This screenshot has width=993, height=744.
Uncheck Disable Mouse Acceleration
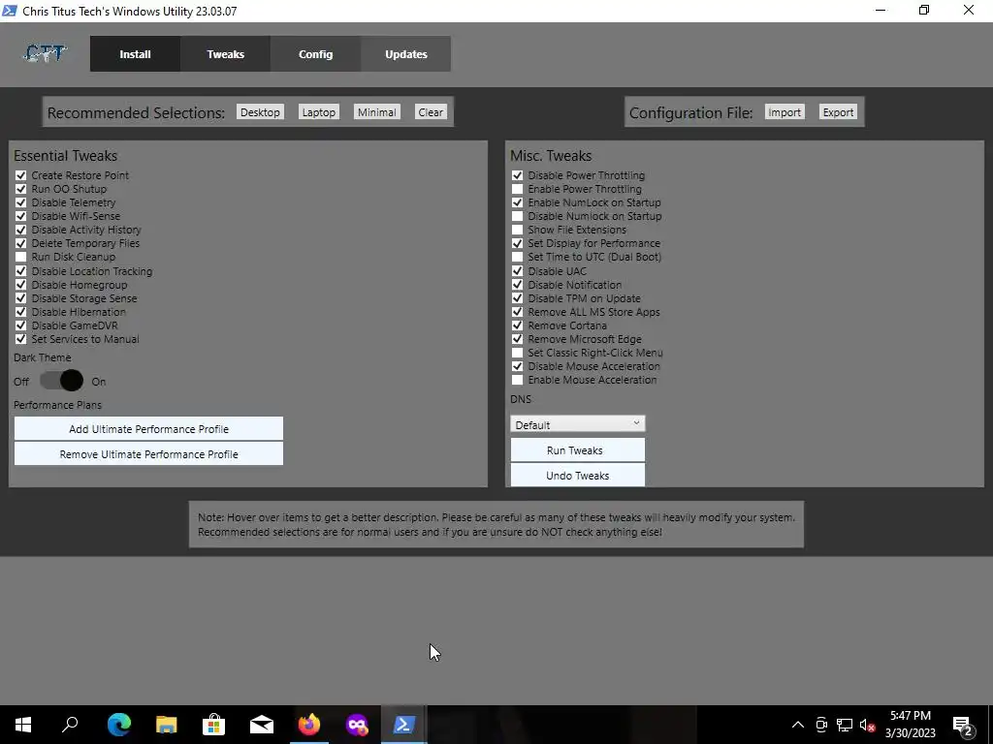point(518,366)
